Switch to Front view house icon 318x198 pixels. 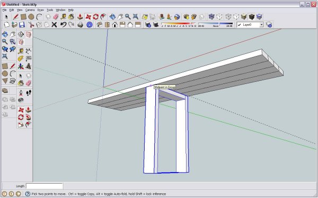115,25
